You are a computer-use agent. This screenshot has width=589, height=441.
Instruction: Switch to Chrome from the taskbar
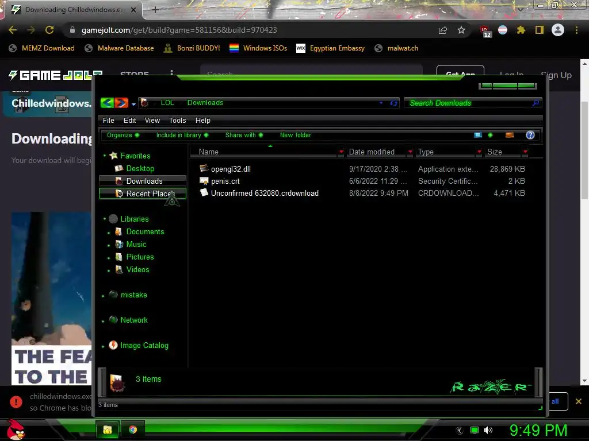[133, 430]
